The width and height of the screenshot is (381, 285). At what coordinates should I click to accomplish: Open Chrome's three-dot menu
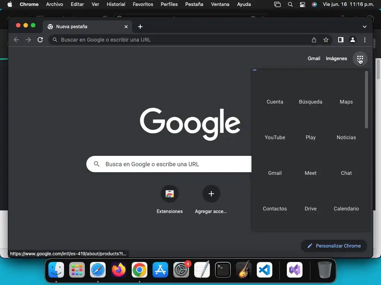point(365,40)
